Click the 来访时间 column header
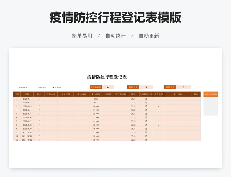Image resolution: width=231 pixels, height=177 pixels. point(96,94)
